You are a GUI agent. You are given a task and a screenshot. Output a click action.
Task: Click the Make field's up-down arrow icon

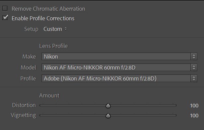click(194, 56)
